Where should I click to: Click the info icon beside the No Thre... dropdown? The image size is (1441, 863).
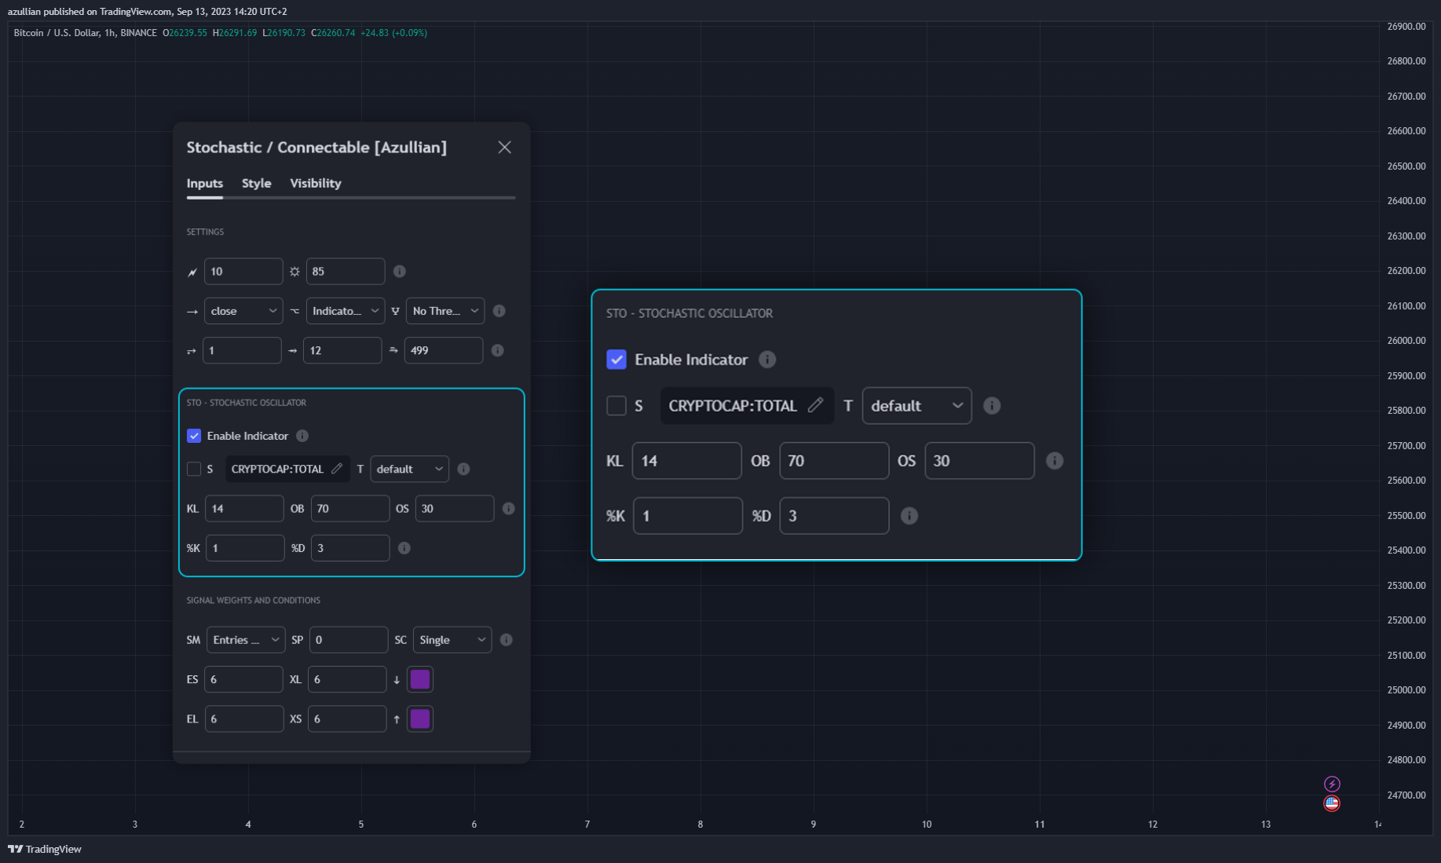tap(499, 311)
